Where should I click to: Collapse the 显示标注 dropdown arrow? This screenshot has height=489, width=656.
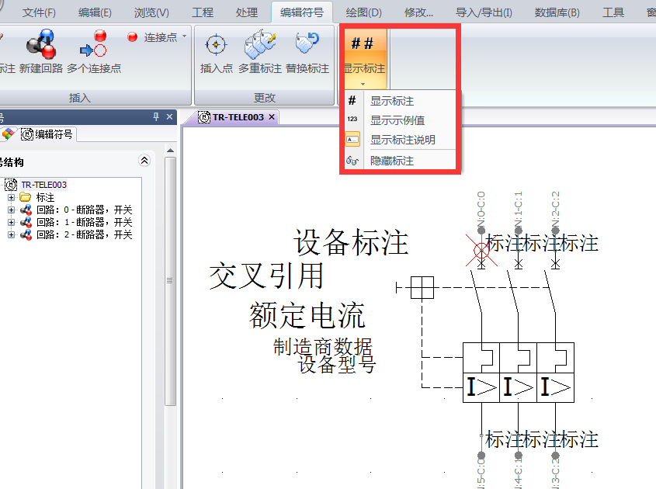[363, 84]
